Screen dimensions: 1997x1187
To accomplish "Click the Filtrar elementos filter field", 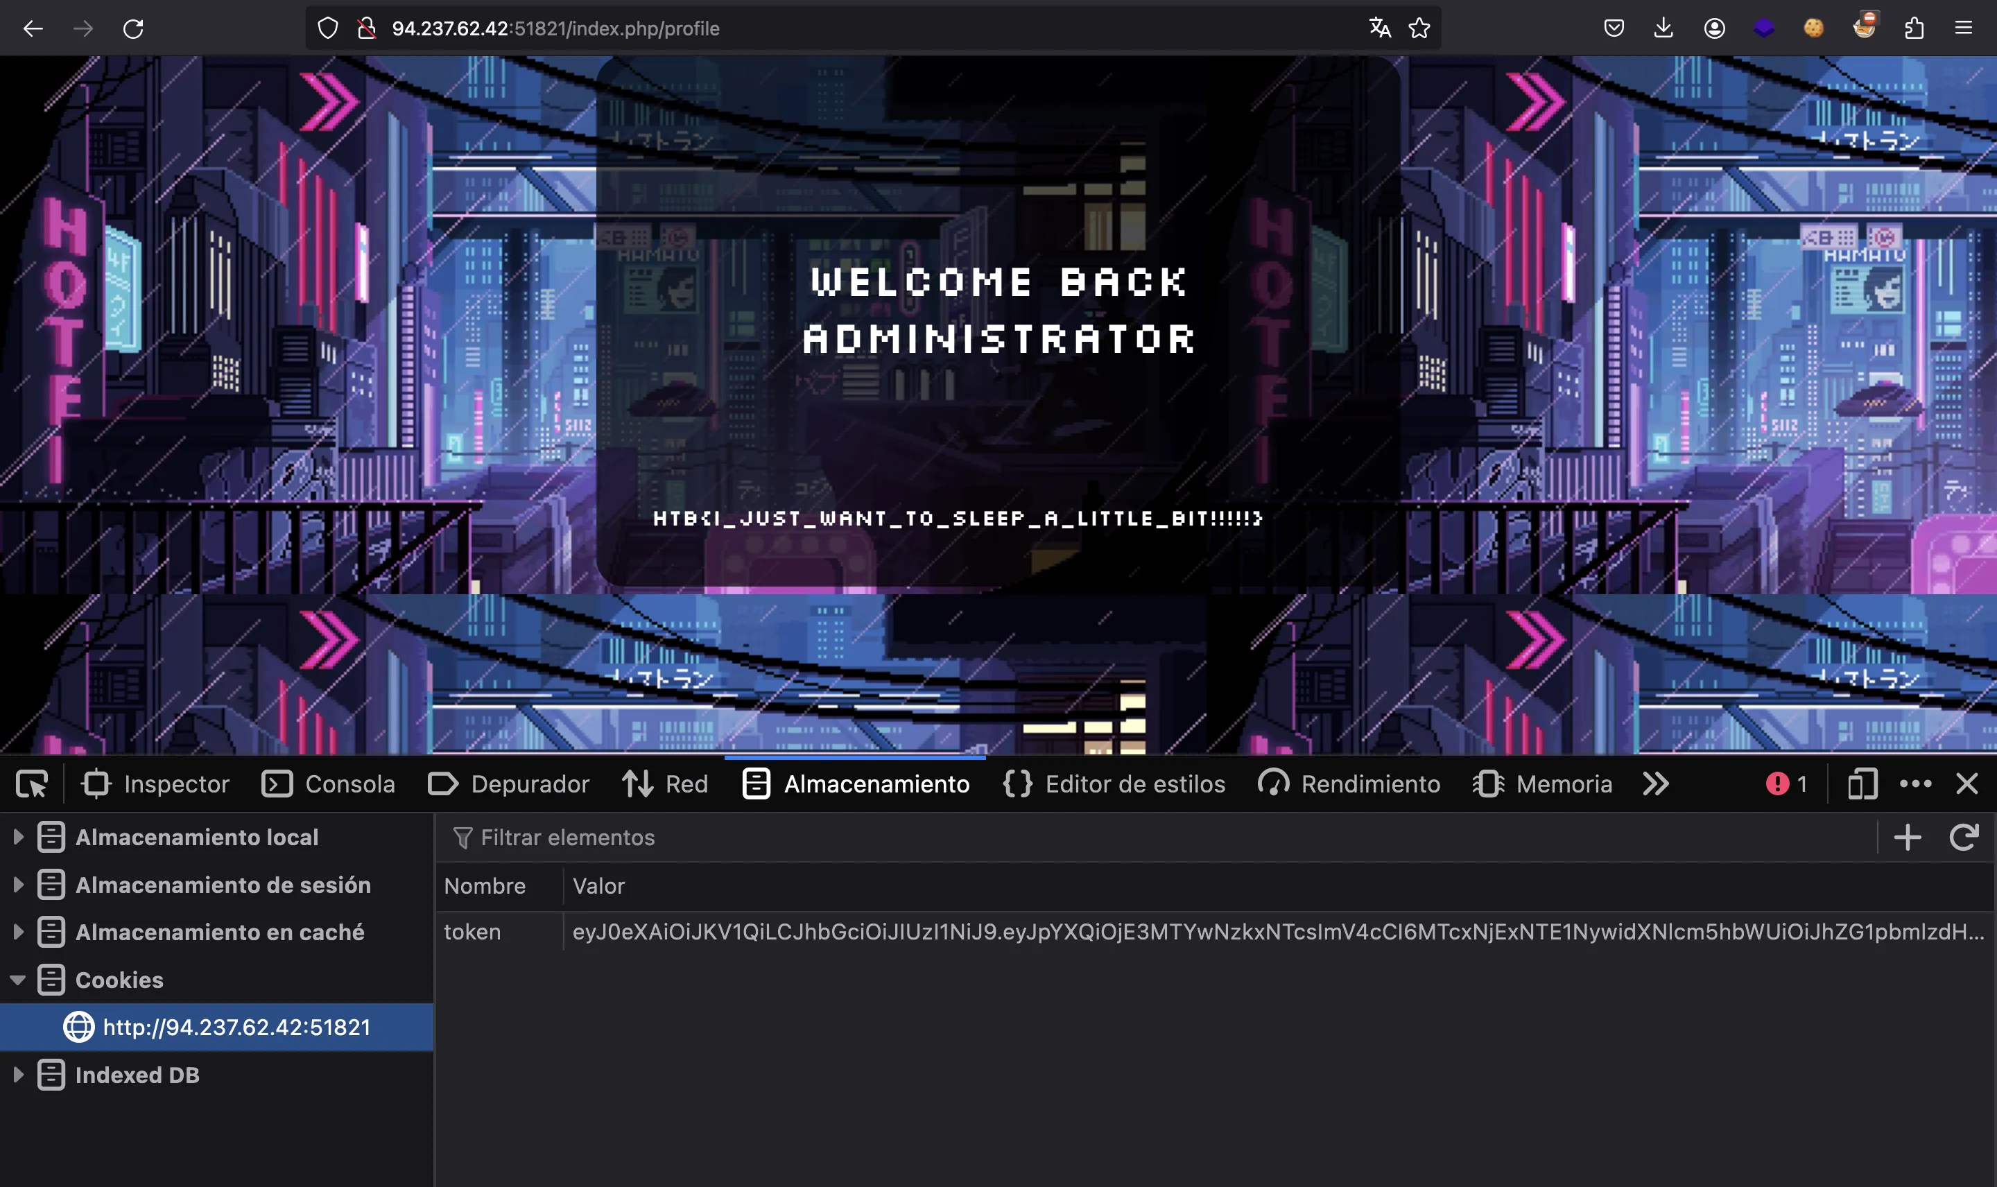I will [1156, 838].
